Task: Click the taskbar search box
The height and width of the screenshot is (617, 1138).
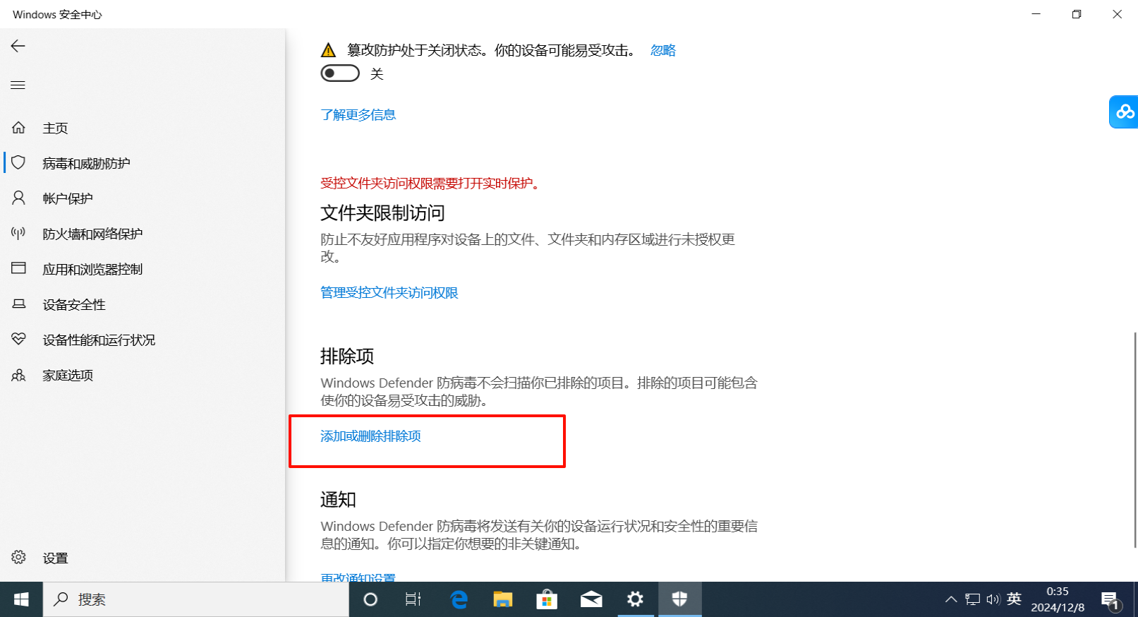Action: pos(196,599)
